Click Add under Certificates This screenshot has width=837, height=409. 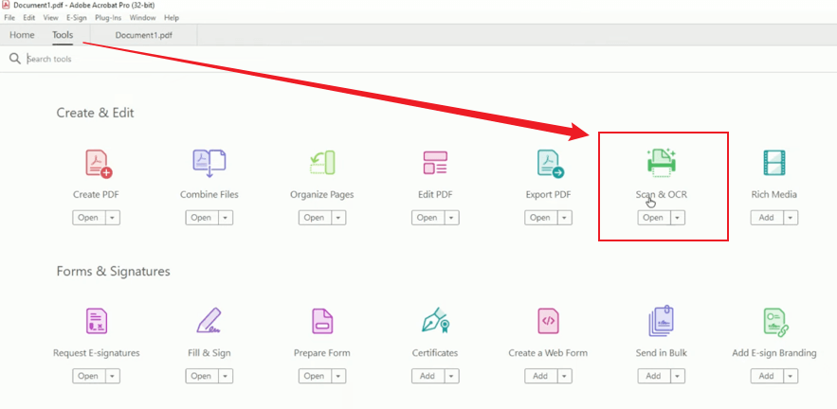click(428, 376)
